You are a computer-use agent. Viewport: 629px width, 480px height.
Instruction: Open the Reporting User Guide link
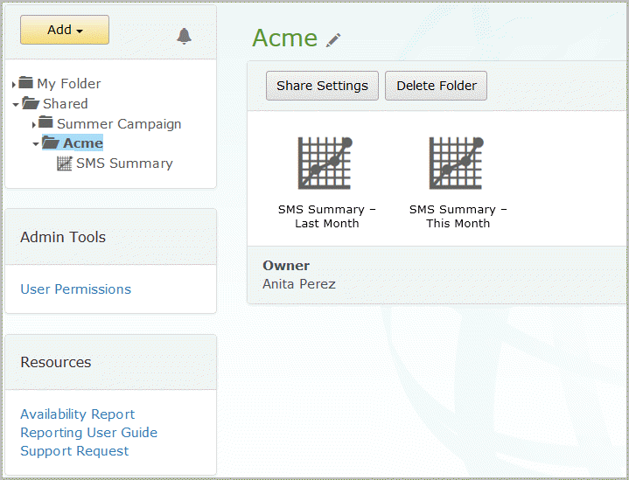(88, 433)
